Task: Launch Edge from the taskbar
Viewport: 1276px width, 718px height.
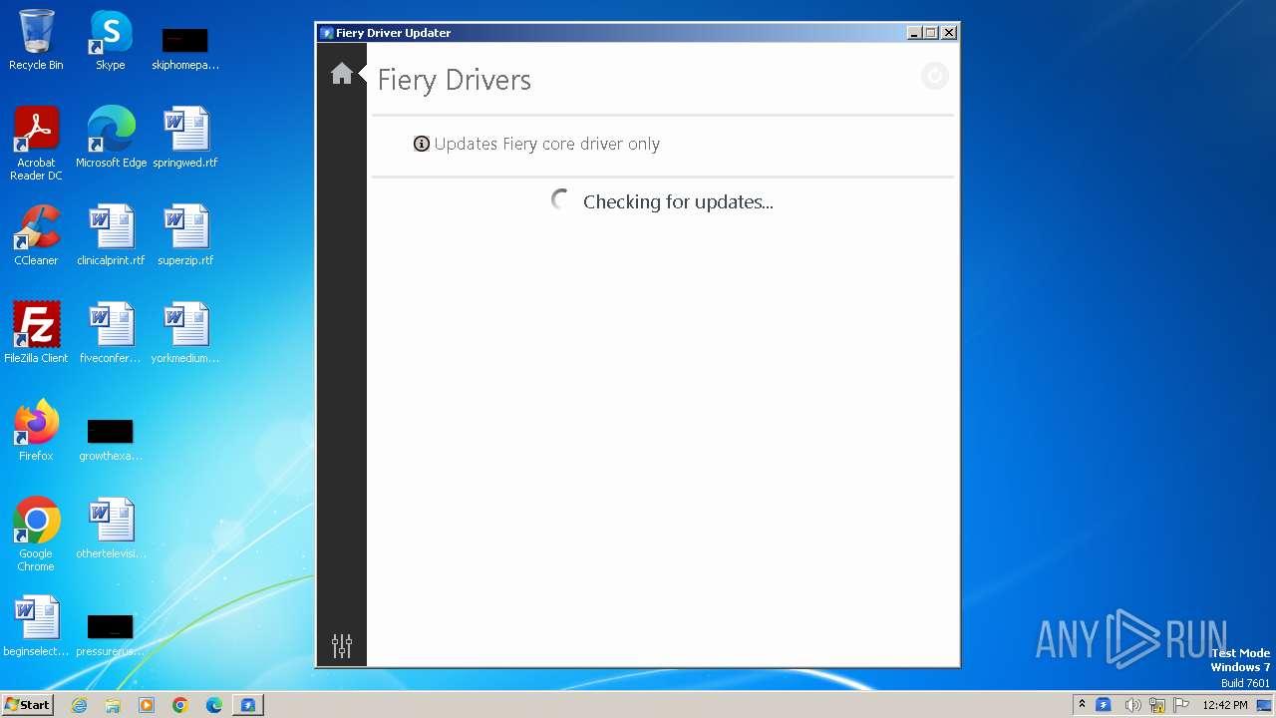Action: pyautogui.click(x=214, y=705)
